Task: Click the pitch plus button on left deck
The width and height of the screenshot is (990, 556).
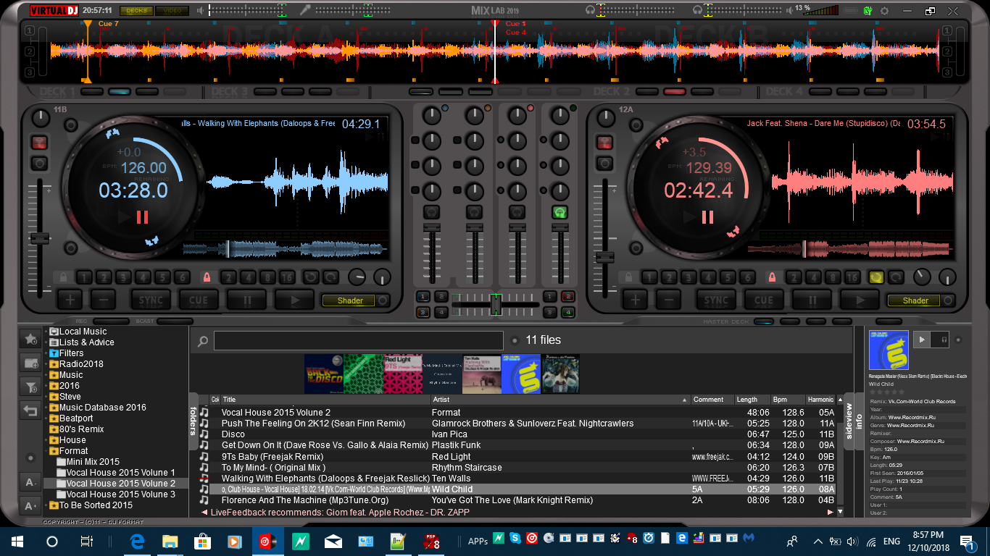Action: (70, 300)
